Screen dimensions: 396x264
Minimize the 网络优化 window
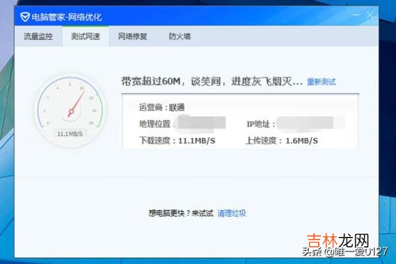(356, 15)
